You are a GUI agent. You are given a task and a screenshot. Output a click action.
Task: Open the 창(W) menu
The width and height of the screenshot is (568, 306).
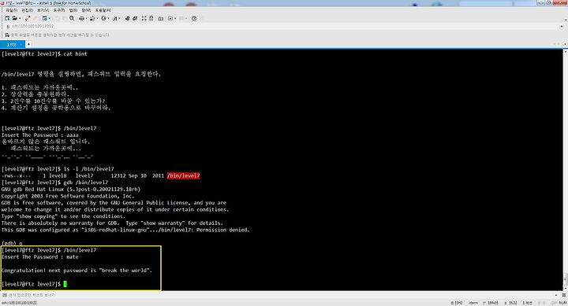(86, 10)
